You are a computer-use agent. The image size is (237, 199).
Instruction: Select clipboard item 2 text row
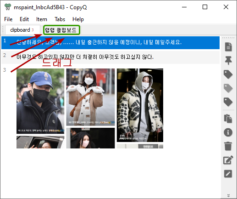click(x=110, y=57)
